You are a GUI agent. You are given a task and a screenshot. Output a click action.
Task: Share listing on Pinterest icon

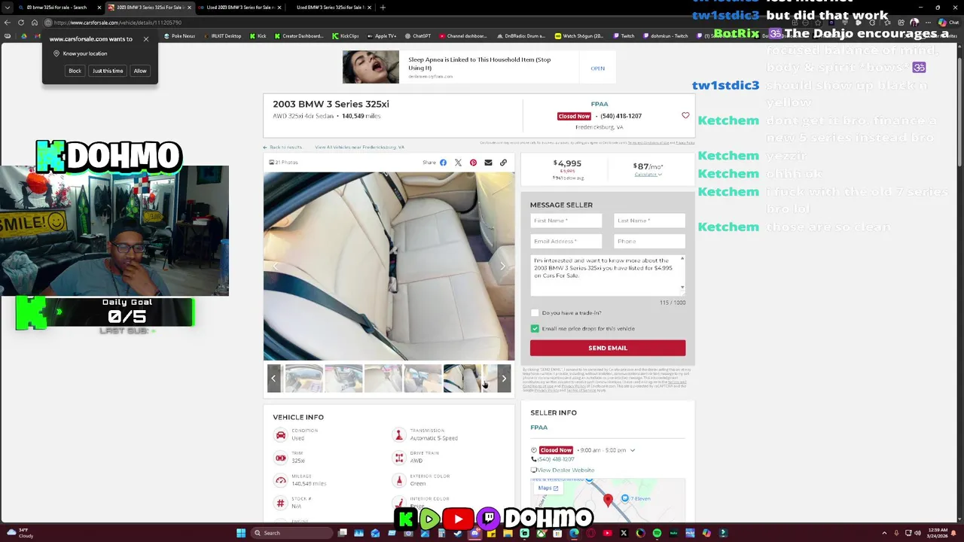coord(473,163)
